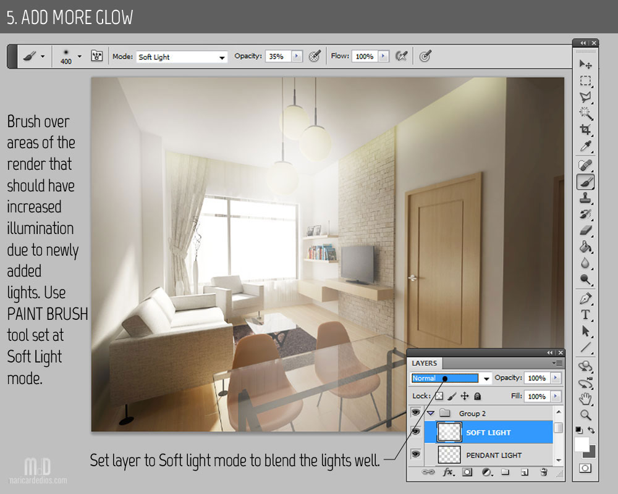618x494 pixels.
Task: Pick the Eyedropper tool
Action: tap(585, 146)
